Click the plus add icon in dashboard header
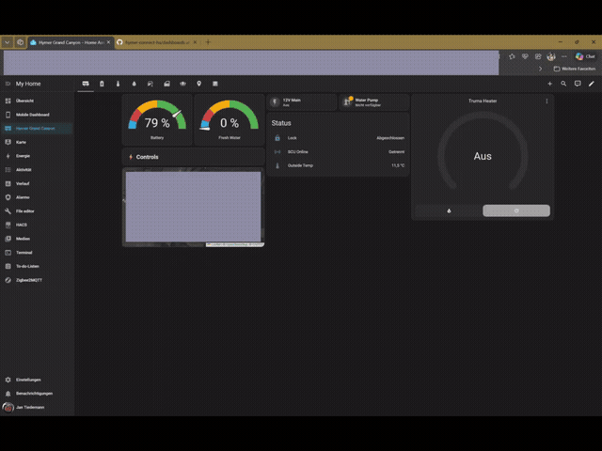 (549, 84)
